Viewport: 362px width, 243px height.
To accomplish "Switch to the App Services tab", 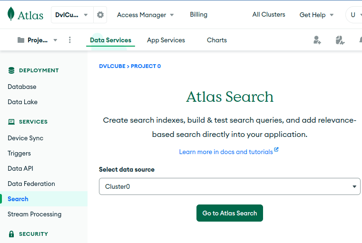I will coord(166,40).
